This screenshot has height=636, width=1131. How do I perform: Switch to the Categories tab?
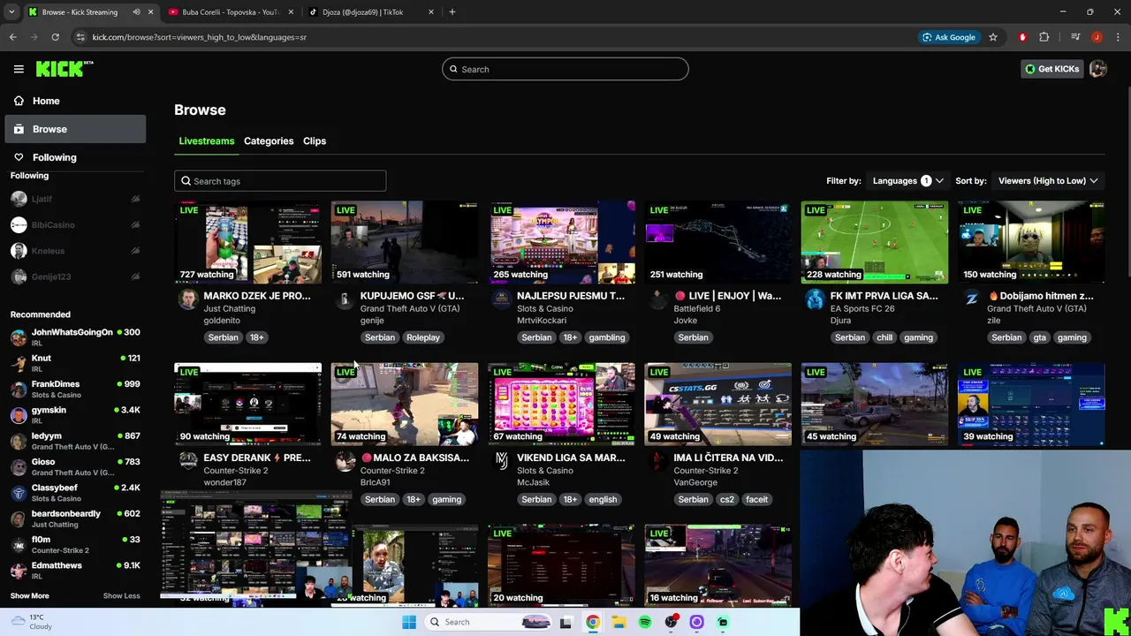click(269, 141)
